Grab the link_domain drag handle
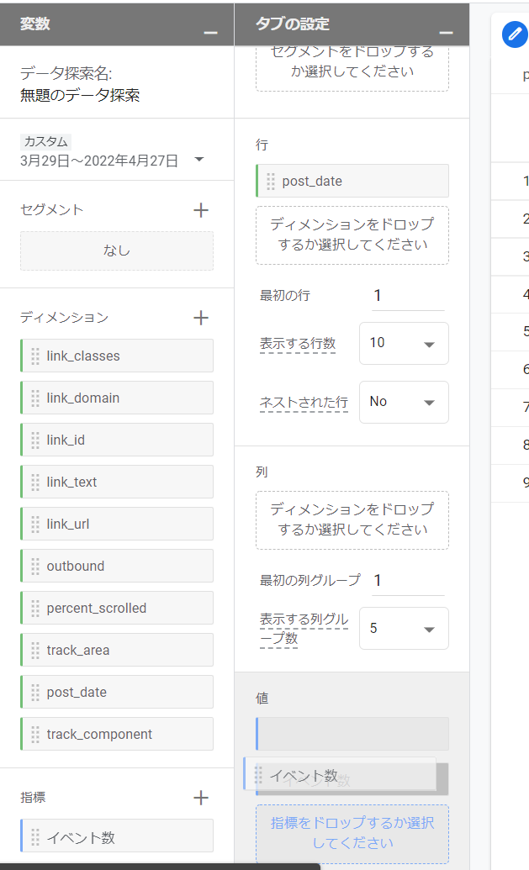The width and height of the screenshot is (529, 870). point(35,398)
